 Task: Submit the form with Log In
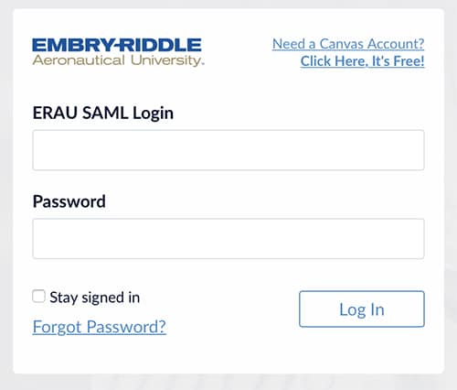pos(362,309)
